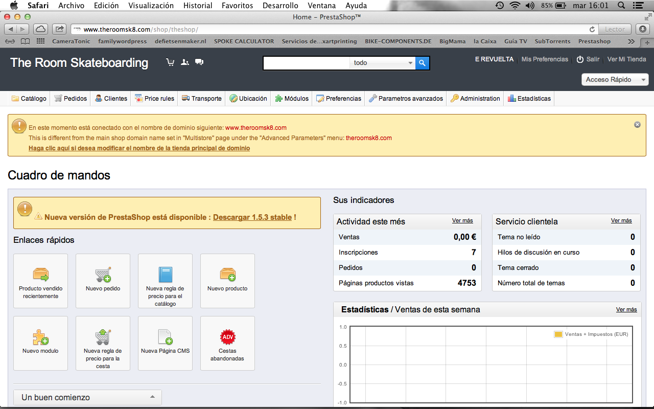
Task: Open the Nuevo modulo quick link
Action: click(x=41, y=343)
